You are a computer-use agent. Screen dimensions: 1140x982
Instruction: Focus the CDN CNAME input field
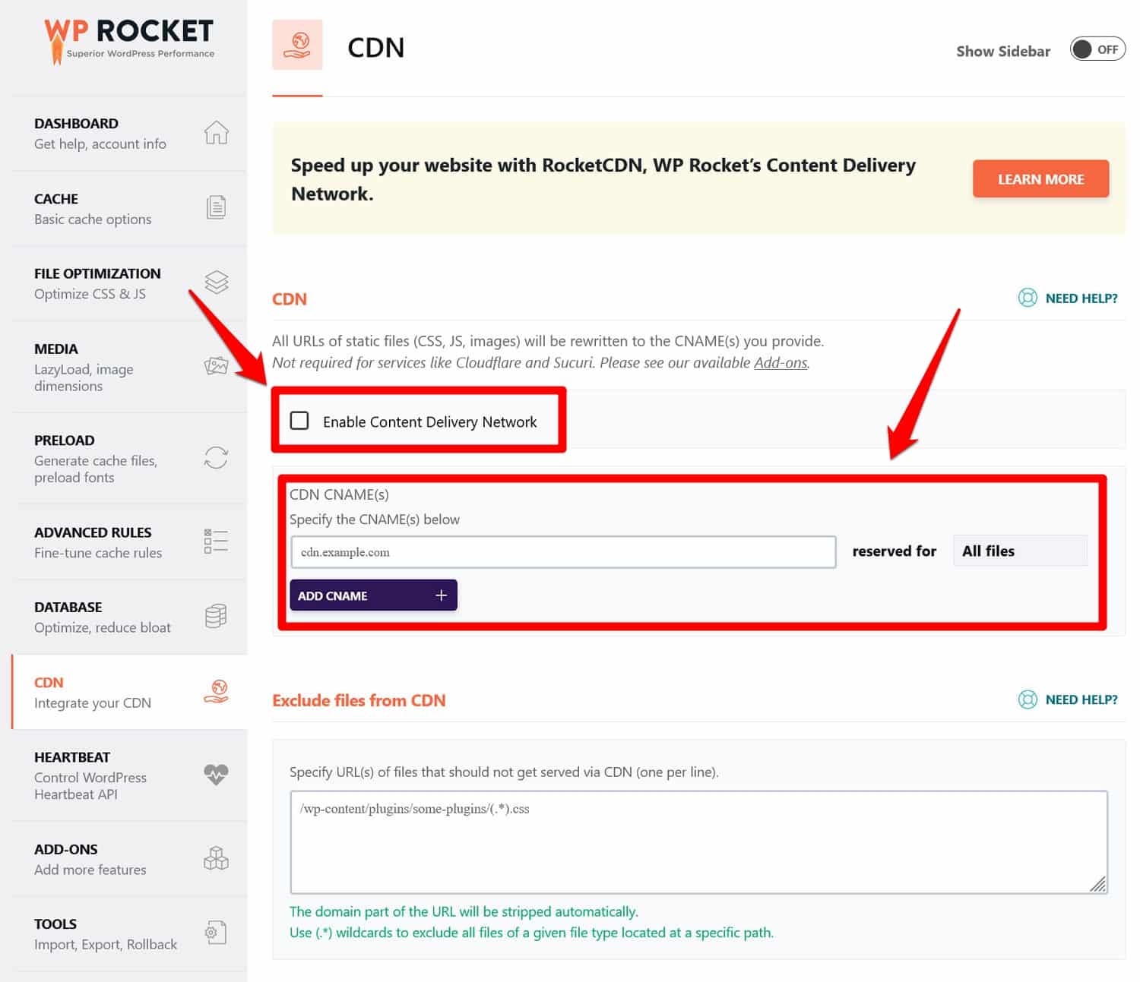pyautogui.click(x=562, y=552)
